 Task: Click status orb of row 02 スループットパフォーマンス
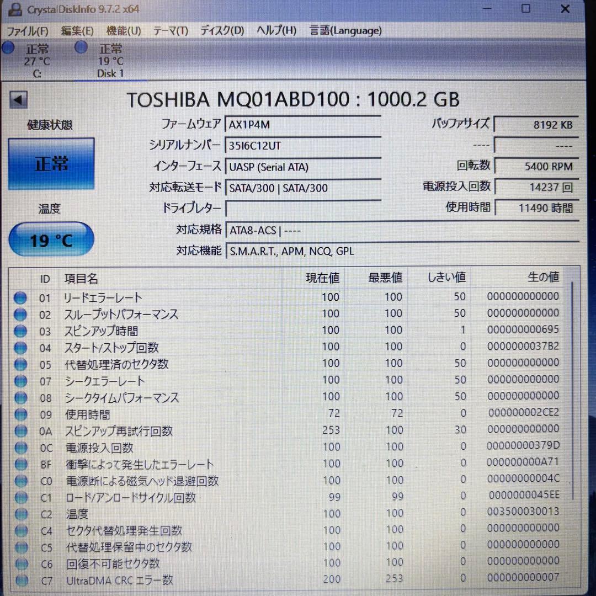(20, 315)
